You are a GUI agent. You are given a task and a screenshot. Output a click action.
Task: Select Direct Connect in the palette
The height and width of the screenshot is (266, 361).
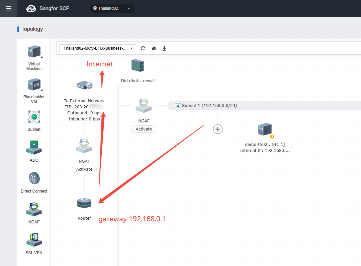pyautogui.click(x=34, y=182)
